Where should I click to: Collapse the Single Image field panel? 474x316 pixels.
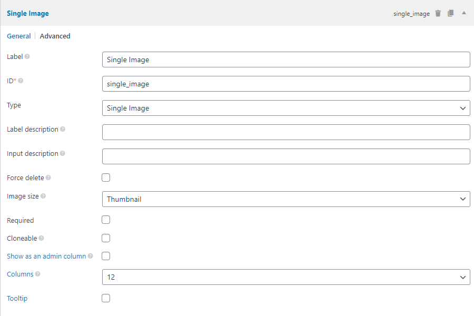click(x=464, y=13)
